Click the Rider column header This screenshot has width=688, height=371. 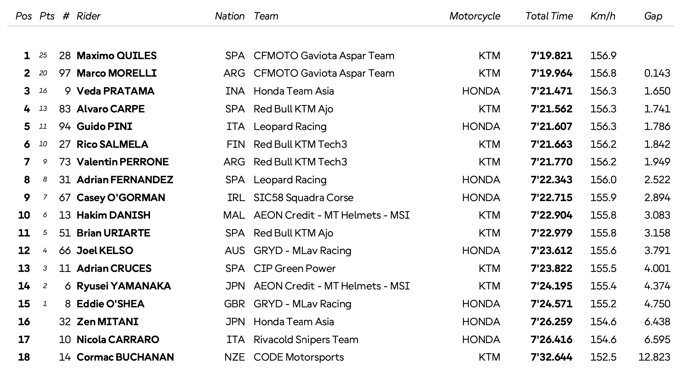tap(88, 16)
